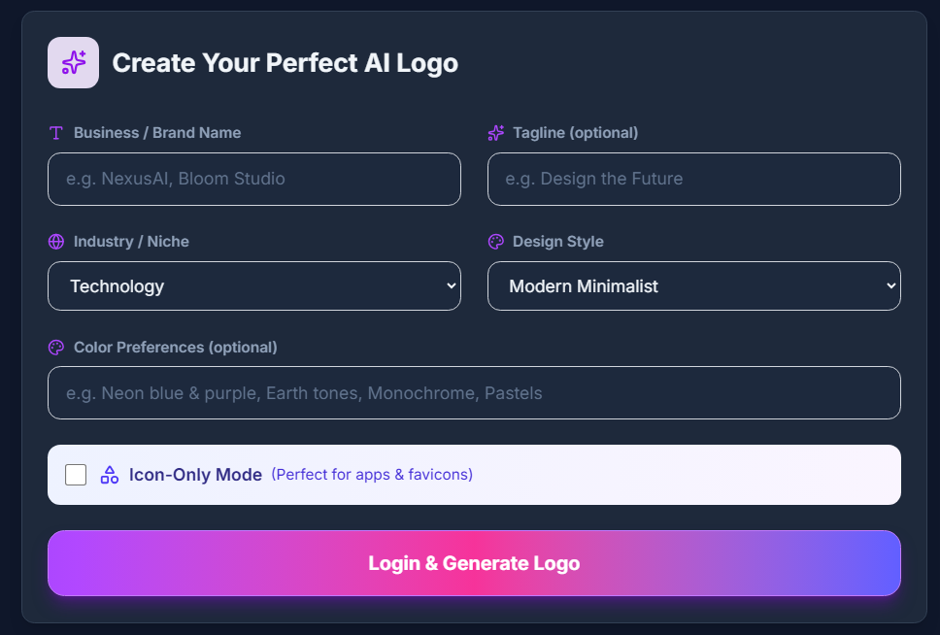The image size is (940, 635).
Task: Click the palette icon beside Design Style
Action: pyautogui.click(x=495, y=242)
